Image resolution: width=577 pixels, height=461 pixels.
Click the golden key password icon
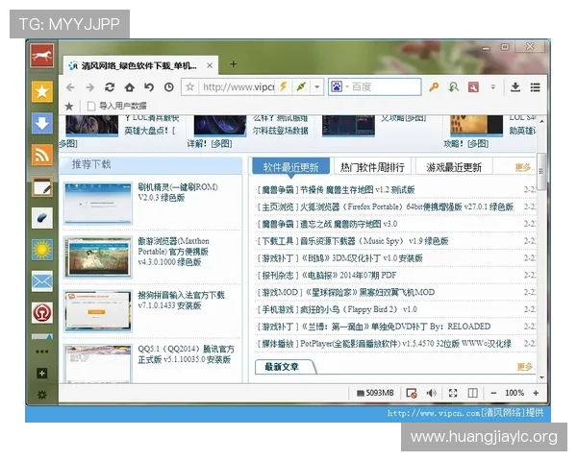coord(435,86)
